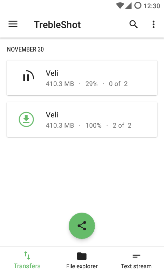Tap the Transfers arrows icon
164x273 pixels.
click(27, 255)
